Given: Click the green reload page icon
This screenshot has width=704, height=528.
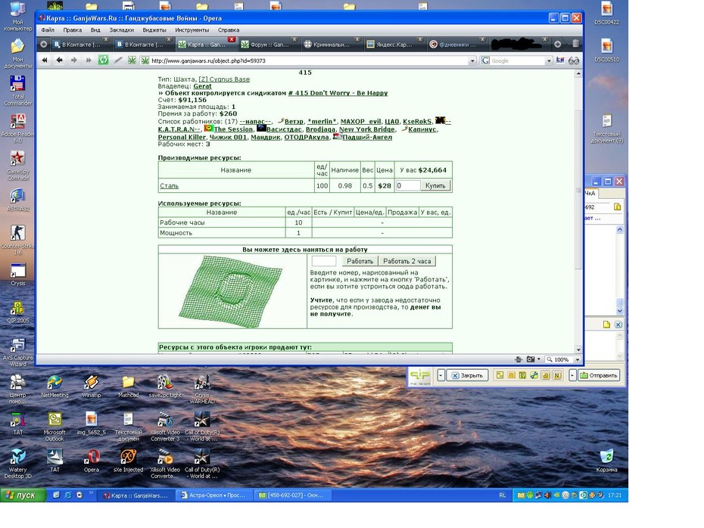Looking at the screenshot, I should [103, 60].
